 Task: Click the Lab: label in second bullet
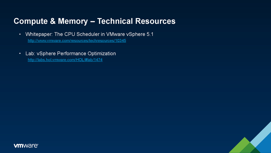[30, 54]
